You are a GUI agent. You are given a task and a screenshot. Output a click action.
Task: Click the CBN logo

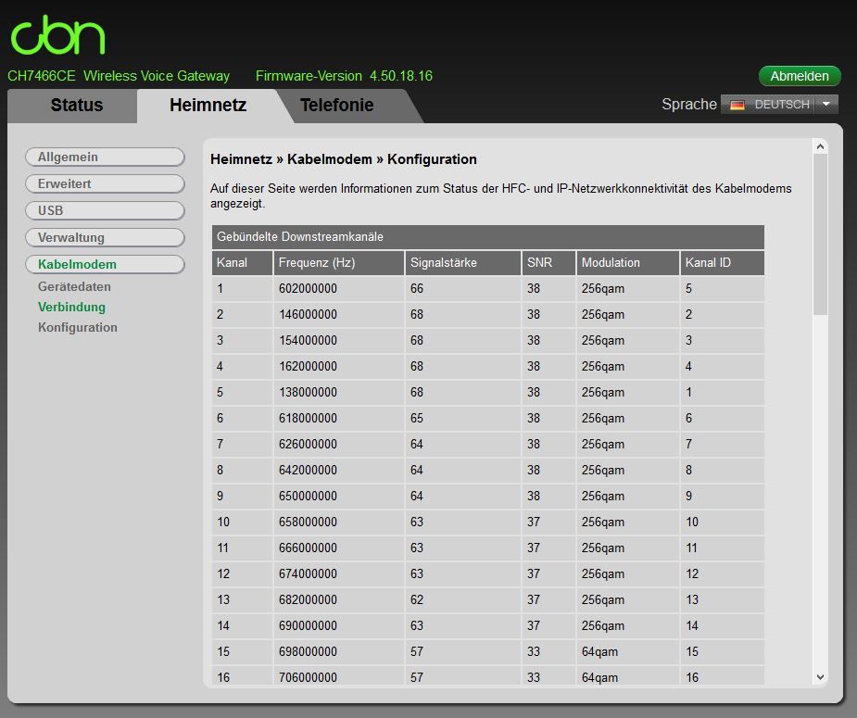[x=58, y=35]
